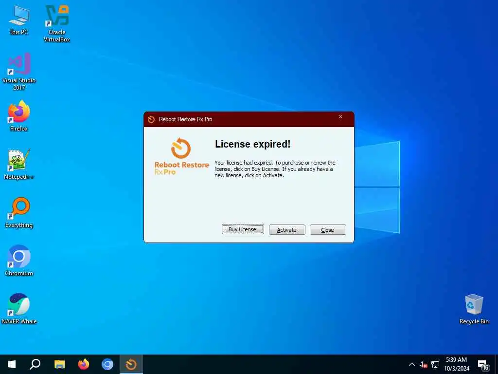498x374 pixels.
Task: Show hidden tray icons chevron
Action: coord(411,364)
